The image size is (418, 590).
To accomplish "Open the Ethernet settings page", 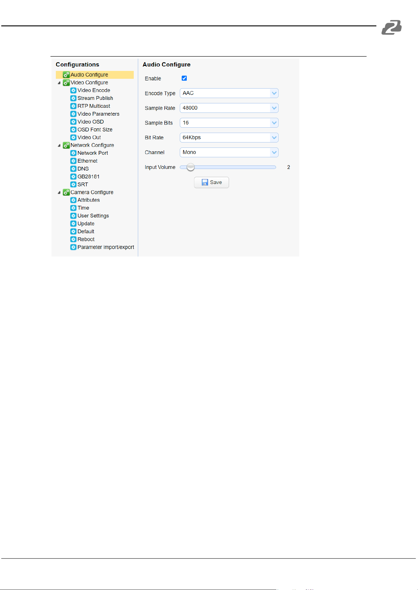I will 87,161.
